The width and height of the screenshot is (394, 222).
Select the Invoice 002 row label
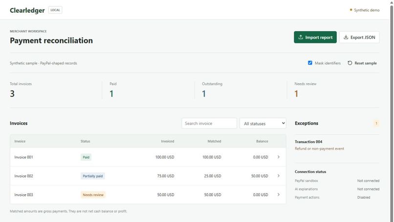click(23, 176)
